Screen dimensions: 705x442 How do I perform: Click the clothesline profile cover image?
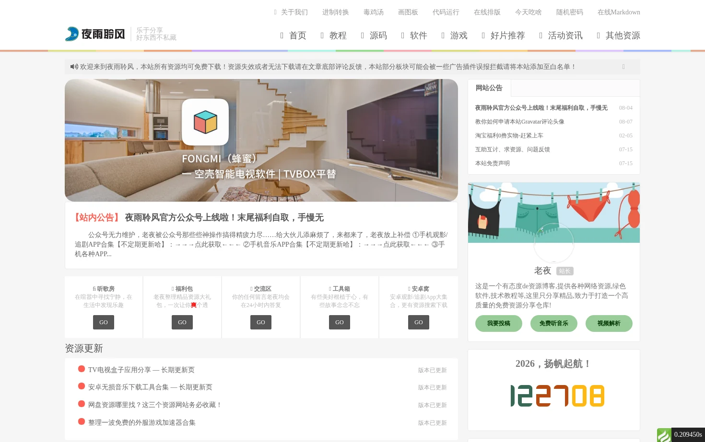pyautogui.click(x=554, y=213)
